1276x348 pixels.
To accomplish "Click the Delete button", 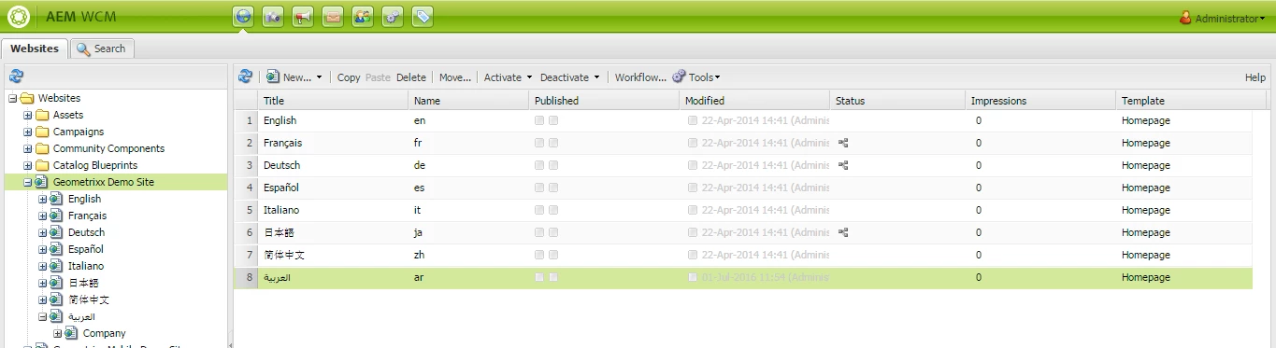I will pos(410,77).
